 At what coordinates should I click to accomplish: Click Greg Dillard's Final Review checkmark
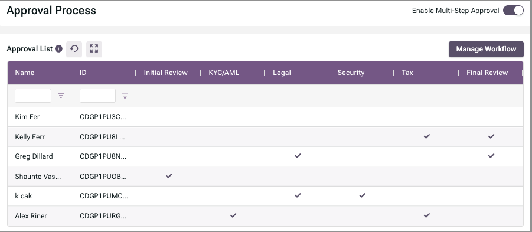(x=491, y=156)
